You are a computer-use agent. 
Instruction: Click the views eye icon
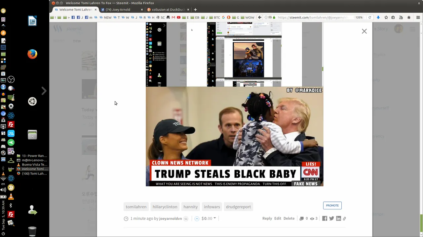[312, 218]
